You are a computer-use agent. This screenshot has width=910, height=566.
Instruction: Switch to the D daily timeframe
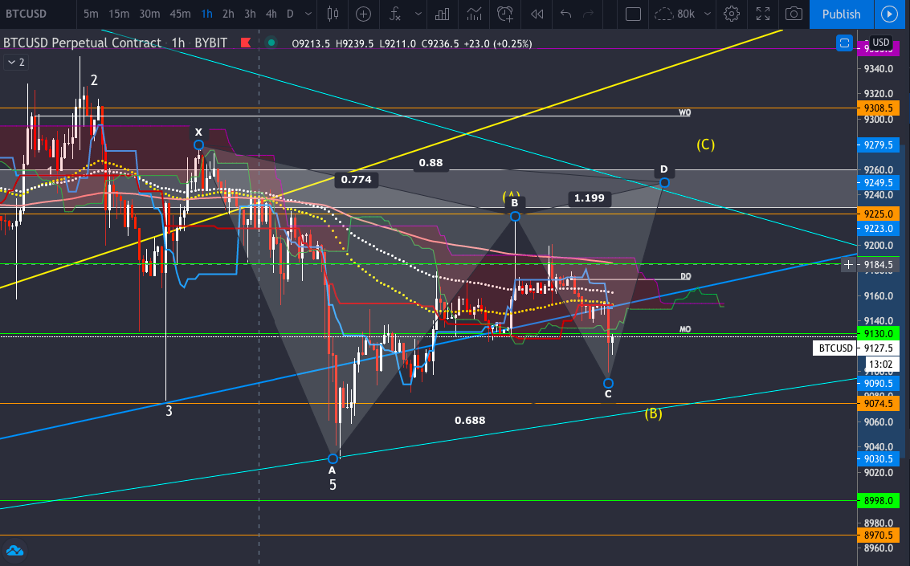click(290, 14)
